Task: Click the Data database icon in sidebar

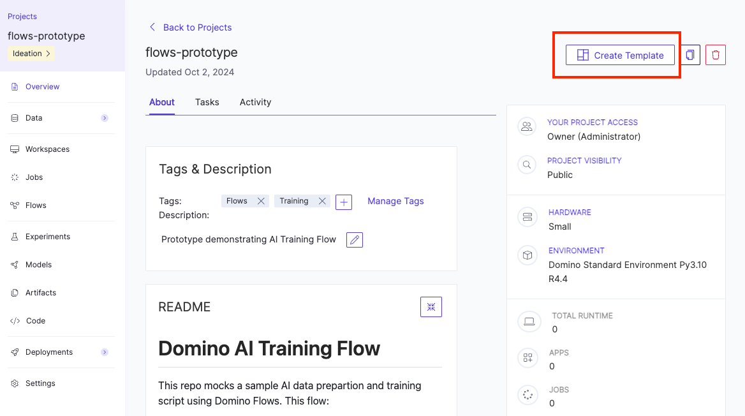Action: point(15,118)
